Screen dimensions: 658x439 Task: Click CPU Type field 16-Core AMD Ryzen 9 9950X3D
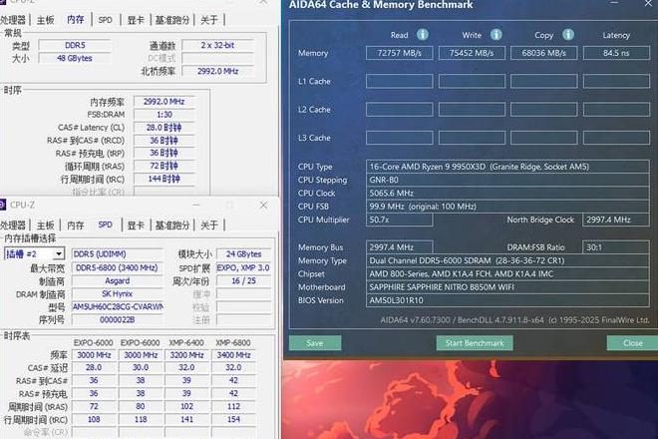(507, 167)
